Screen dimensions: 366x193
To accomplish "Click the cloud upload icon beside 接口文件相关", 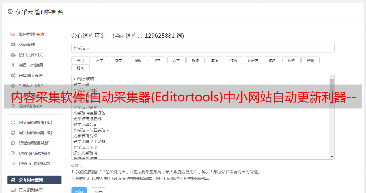I will point(13,55).
